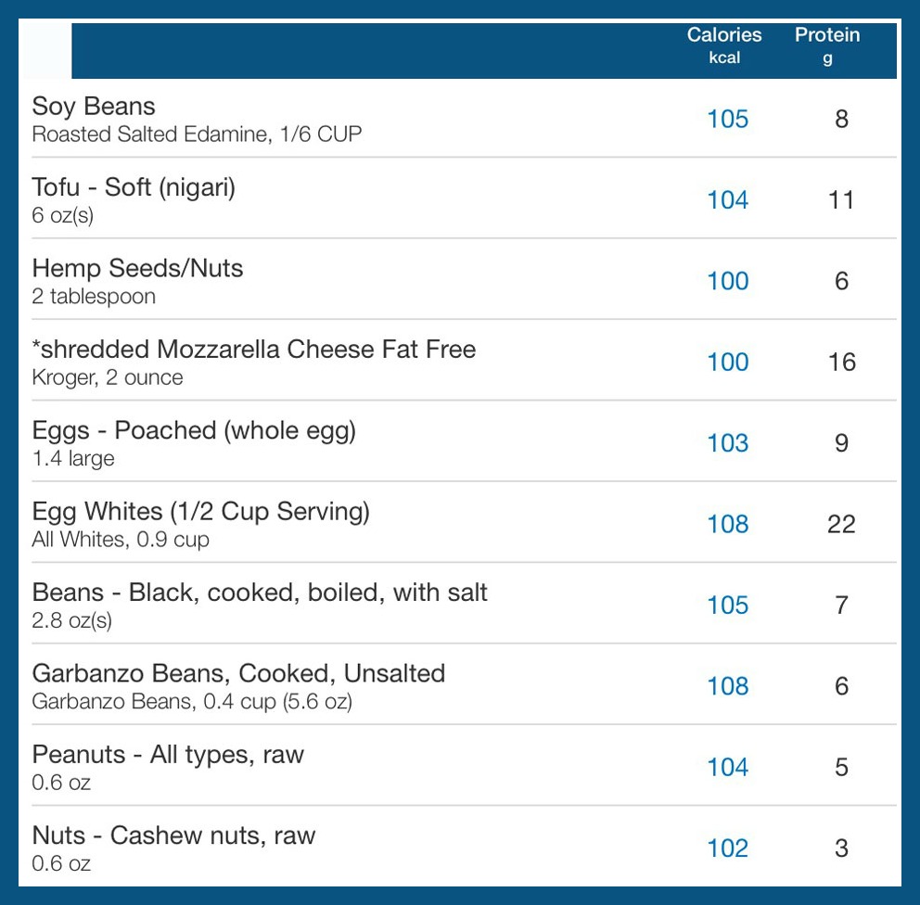Click the 22 protein value for Egg Whites
920x905 pixels.
tap(841, 524)
